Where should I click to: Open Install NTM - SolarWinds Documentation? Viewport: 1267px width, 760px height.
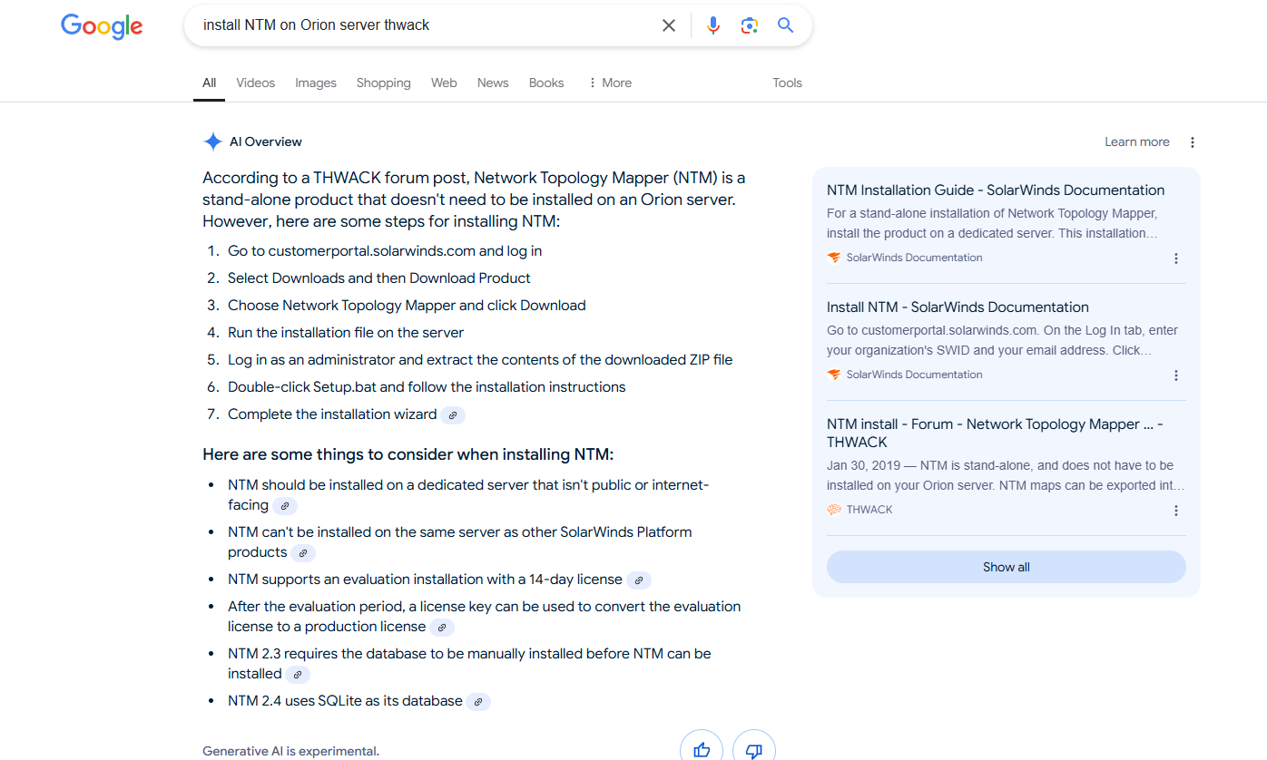tap(958, 307)
